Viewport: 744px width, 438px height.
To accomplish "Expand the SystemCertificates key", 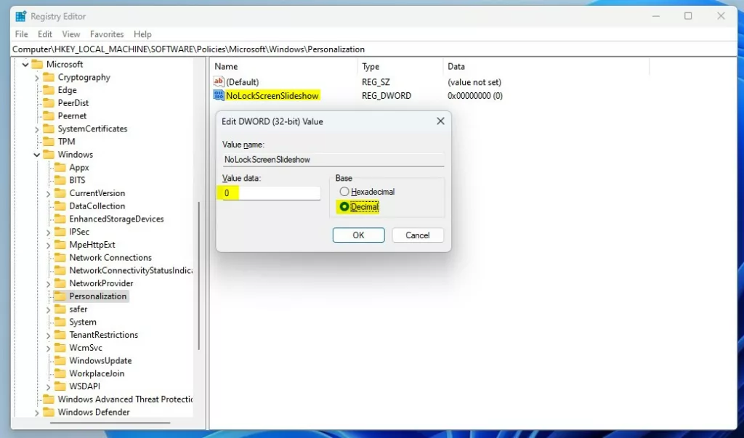I will [x=36, y=129].
